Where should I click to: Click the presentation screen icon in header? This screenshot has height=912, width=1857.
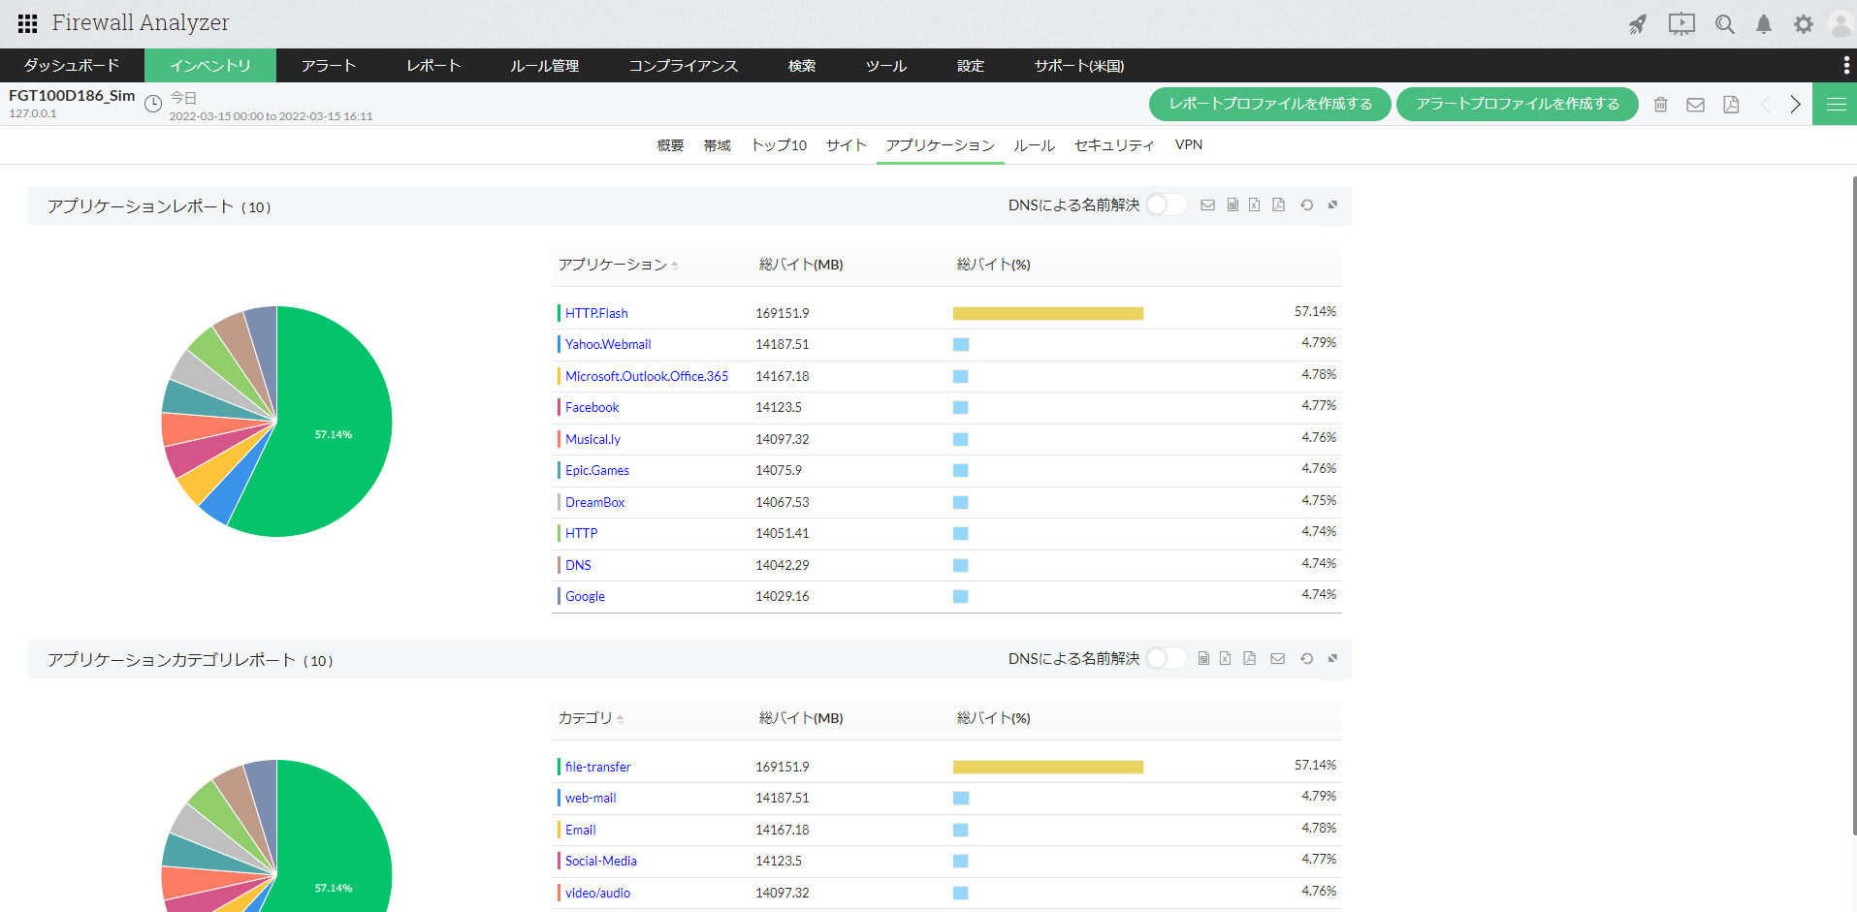pyautogui.click(x=1681, y=24)
